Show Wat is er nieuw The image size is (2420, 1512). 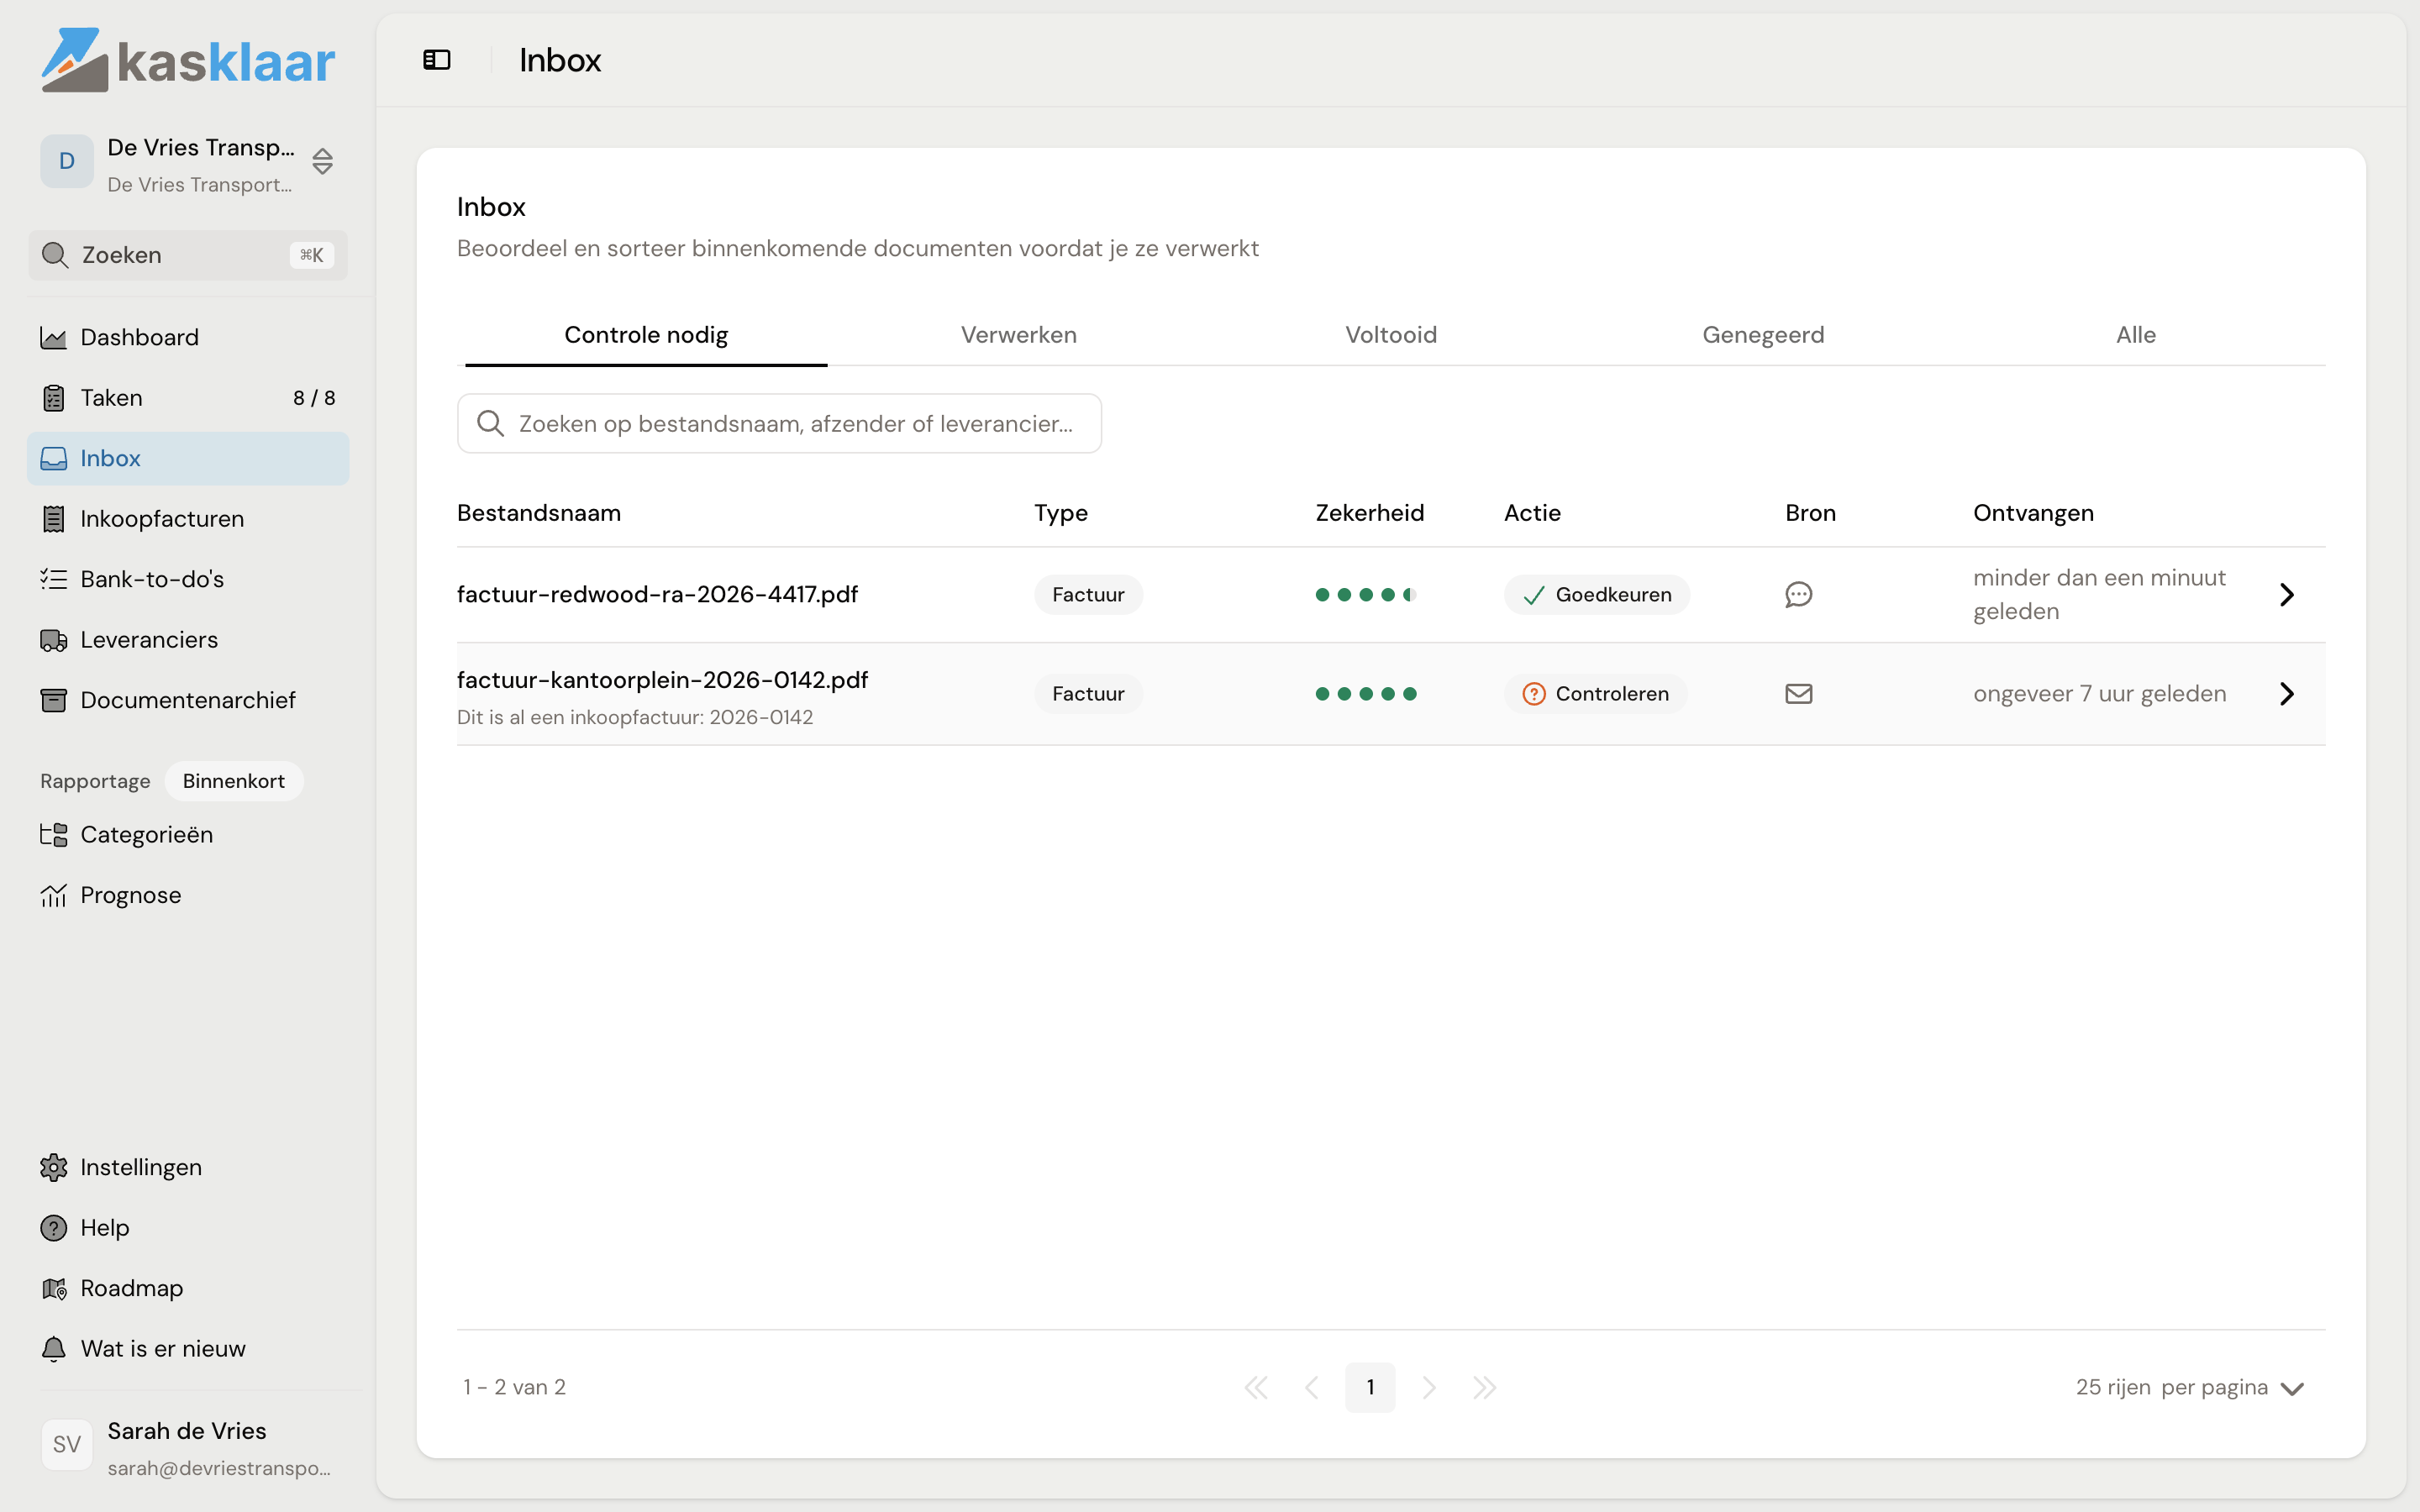click(x=188, y=1349)
